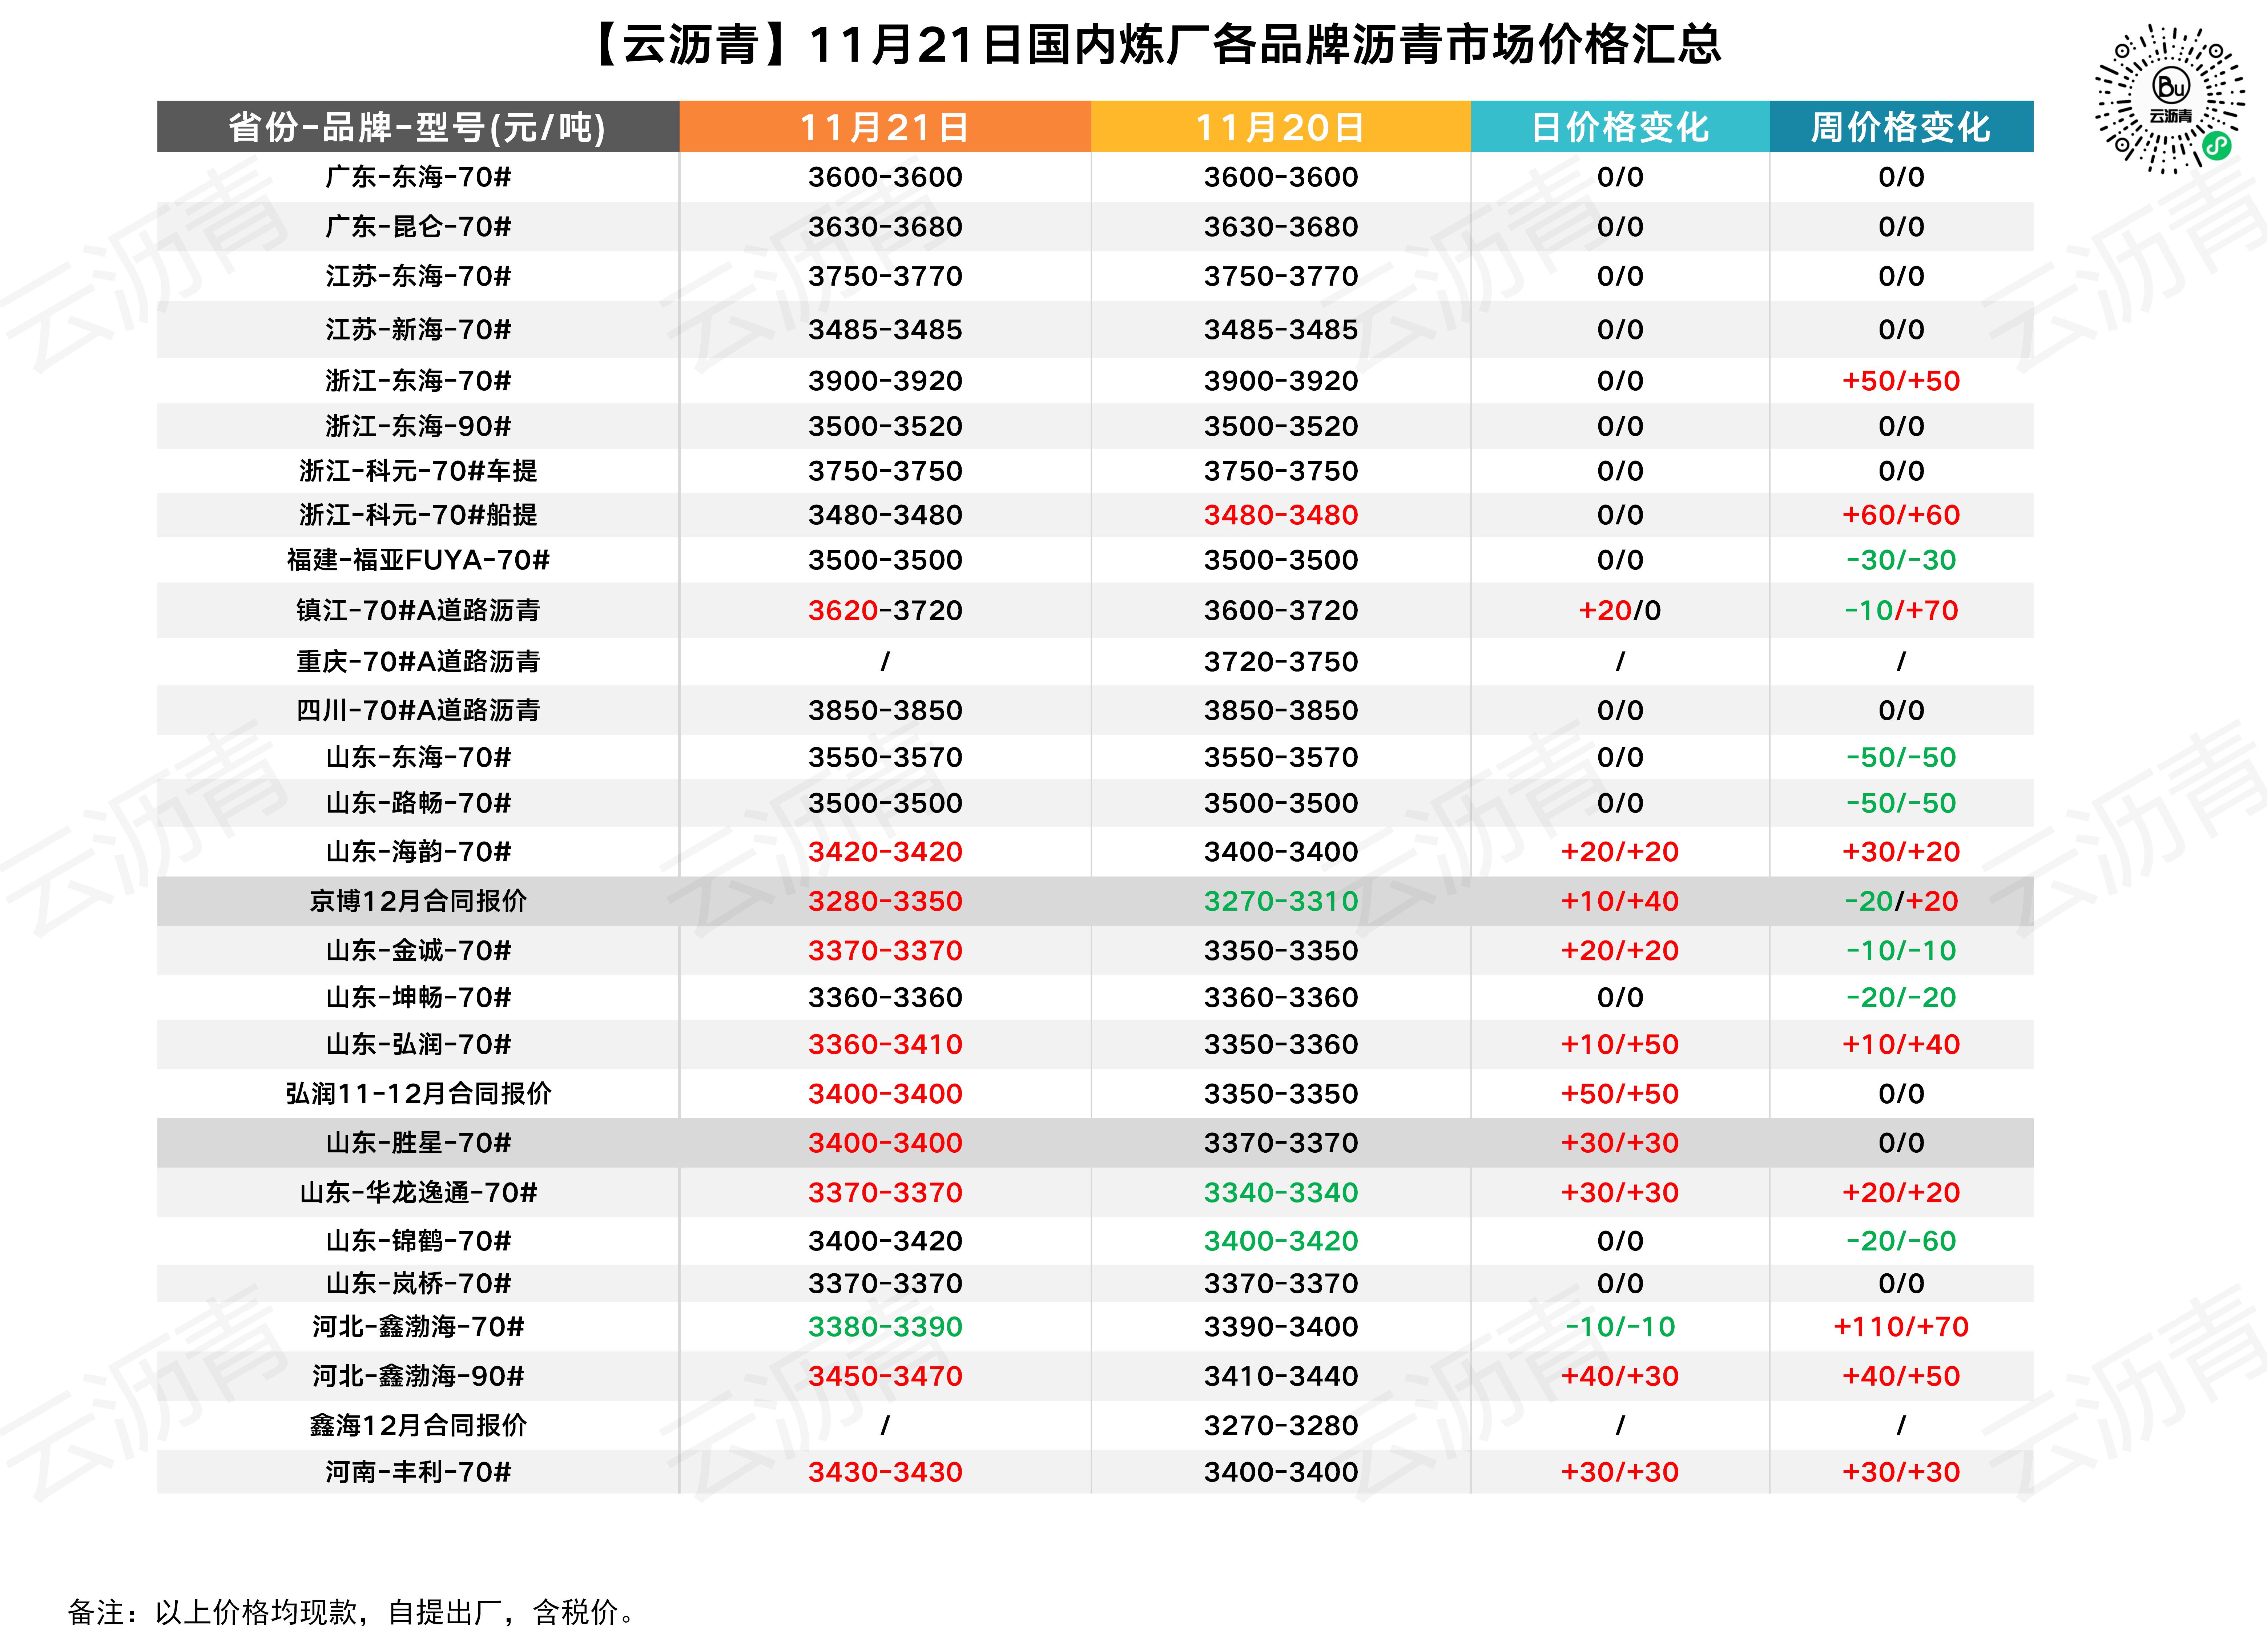
Task: Click the red 3430-3430 price for 河南-丰利
Action: (885, 1472)
